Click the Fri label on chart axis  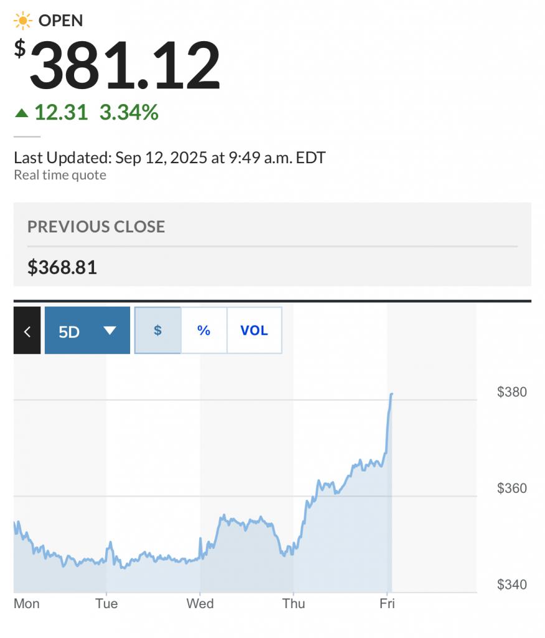[387, 603]
